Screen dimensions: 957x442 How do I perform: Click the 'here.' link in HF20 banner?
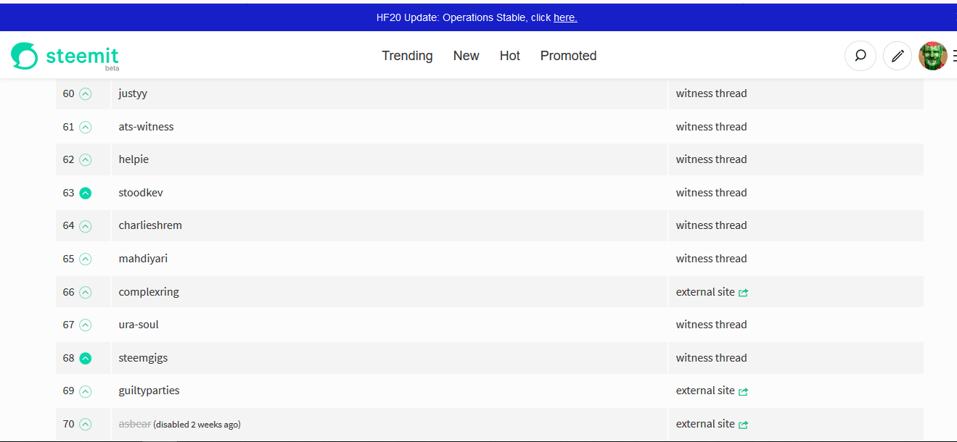565,17
